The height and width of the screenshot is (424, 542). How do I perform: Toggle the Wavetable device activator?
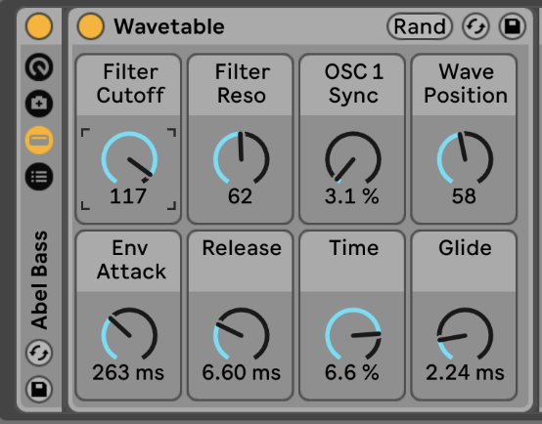click(x=91, y=26)
